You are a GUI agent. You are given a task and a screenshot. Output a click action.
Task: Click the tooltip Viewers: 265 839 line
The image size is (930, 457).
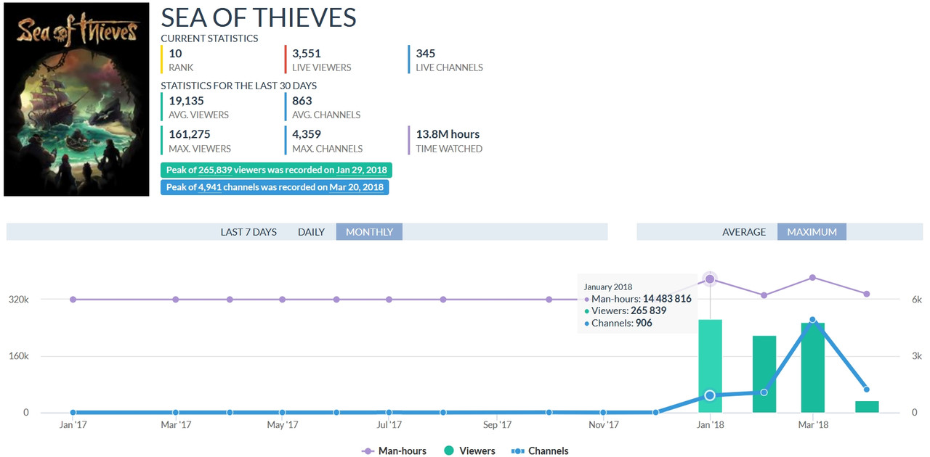[625, 310]
